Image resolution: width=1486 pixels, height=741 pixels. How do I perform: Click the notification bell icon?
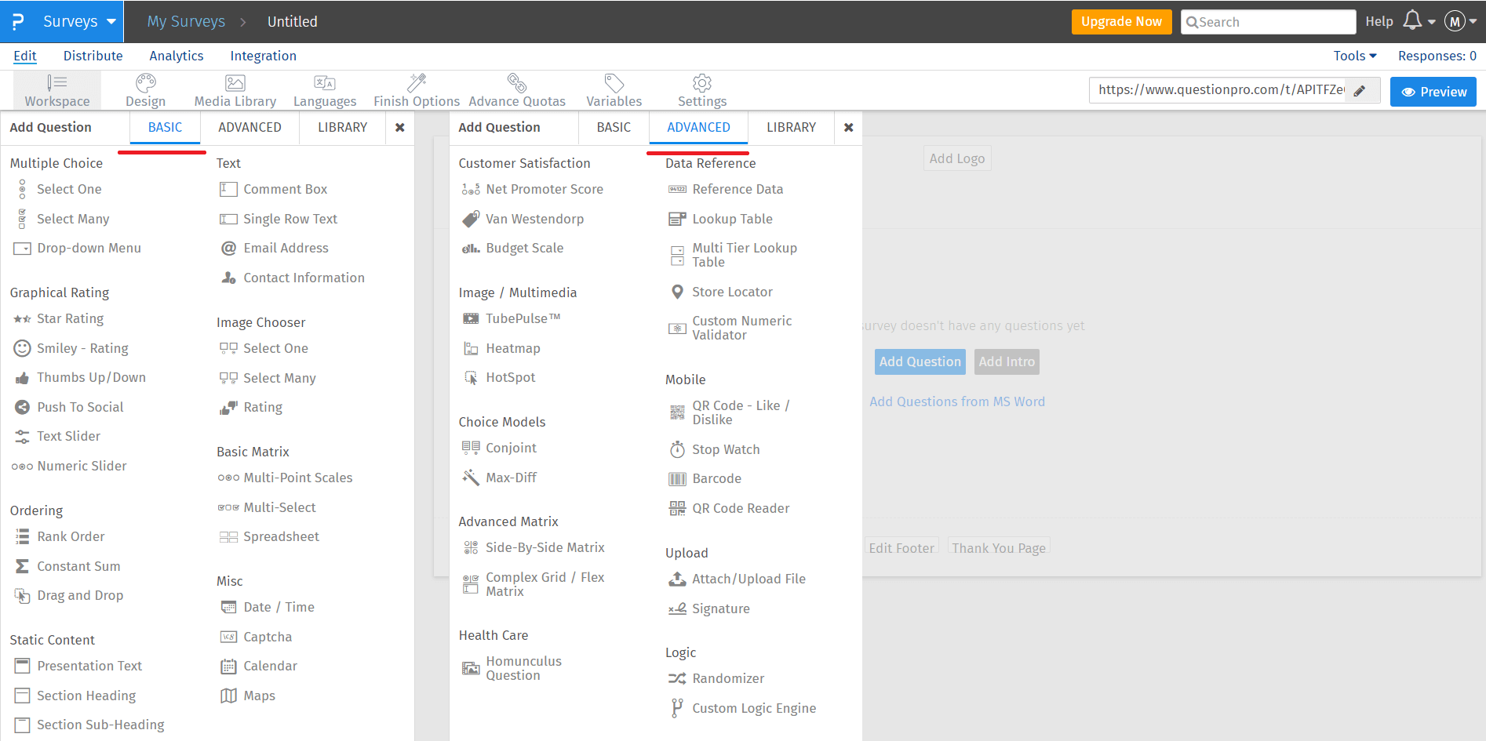pos(1412,21)
